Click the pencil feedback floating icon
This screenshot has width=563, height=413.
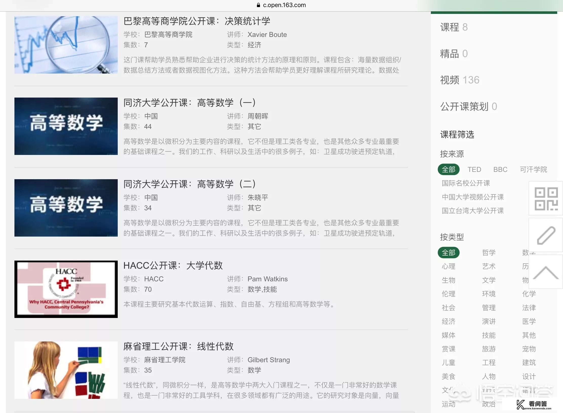coord(546,235)
